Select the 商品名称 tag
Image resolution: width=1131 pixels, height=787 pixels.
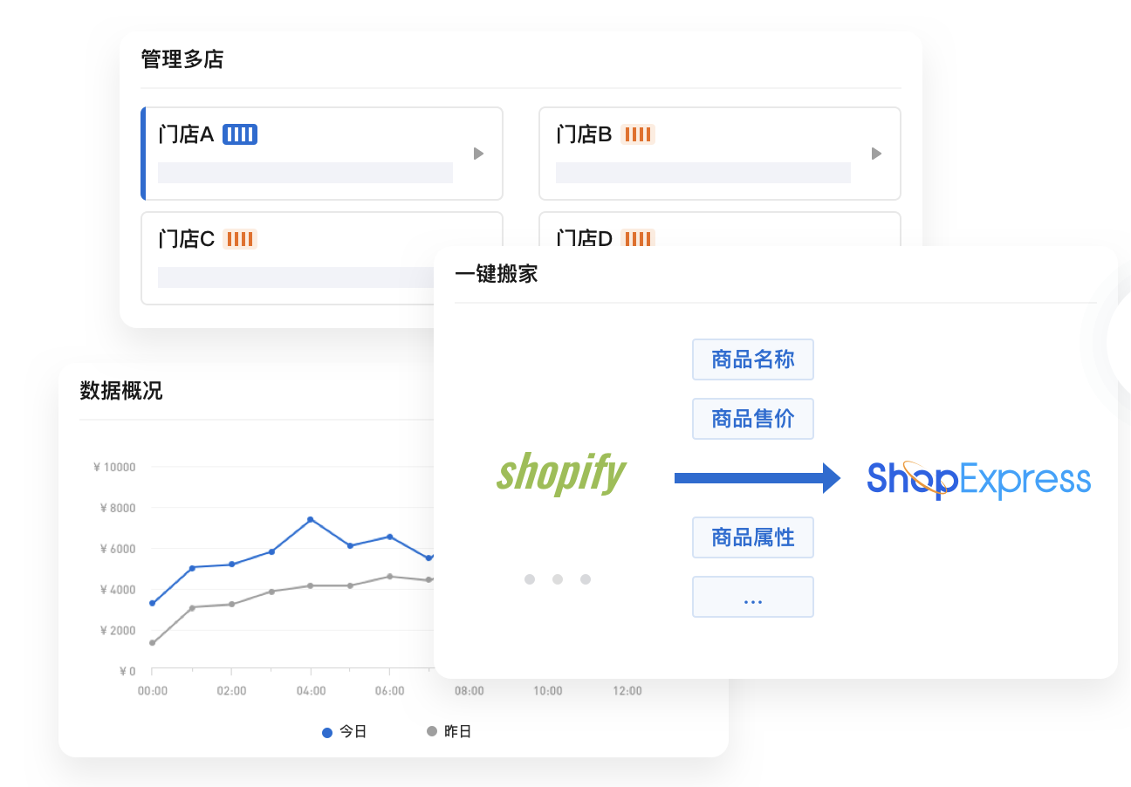click(x=753, y=359)
